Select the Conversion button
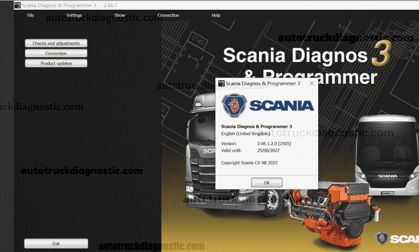 pos(56,53)
